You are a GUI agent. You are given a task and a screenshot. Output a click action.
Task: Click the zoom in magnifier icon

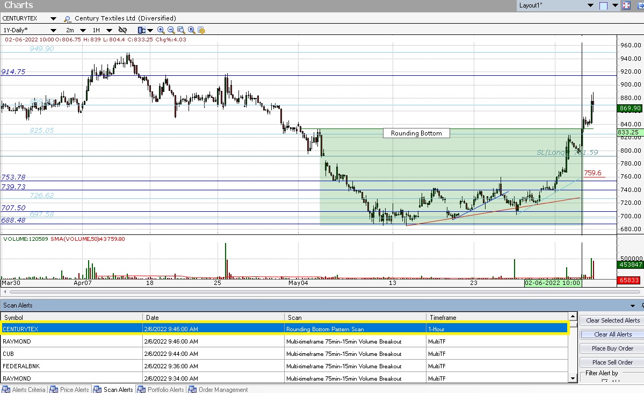coord(161,30)
